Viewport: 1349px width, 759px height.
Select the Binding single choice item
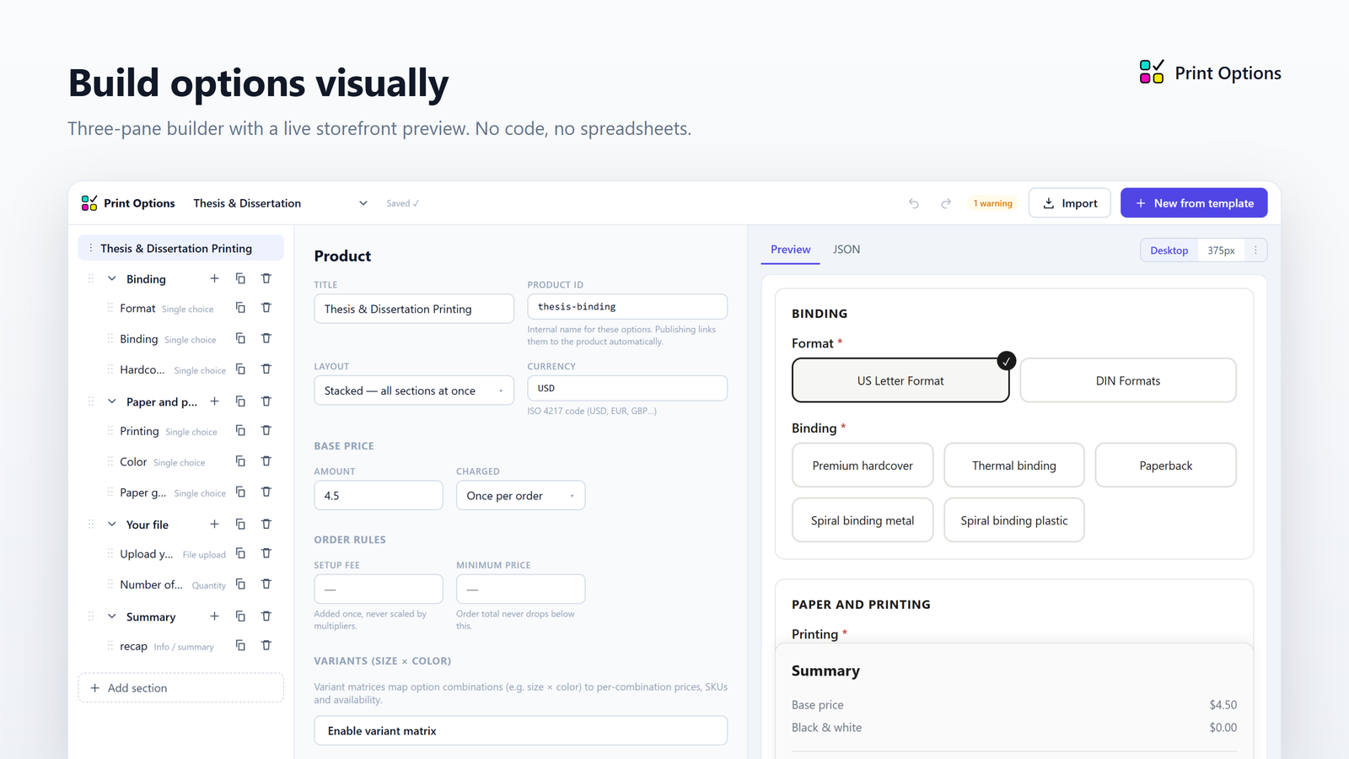pos(168,339)
